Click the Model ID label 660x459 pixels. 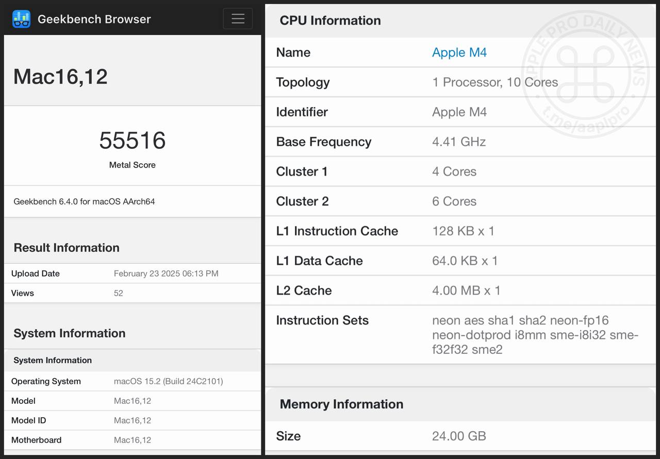29,420
